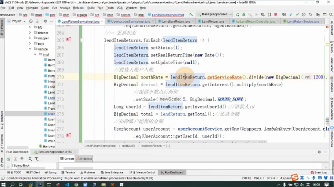Image resolution: width=334 pixels, height=187 pixels.
Task: Open Run Dashboard settings gear icon
Action: [319, 152]
